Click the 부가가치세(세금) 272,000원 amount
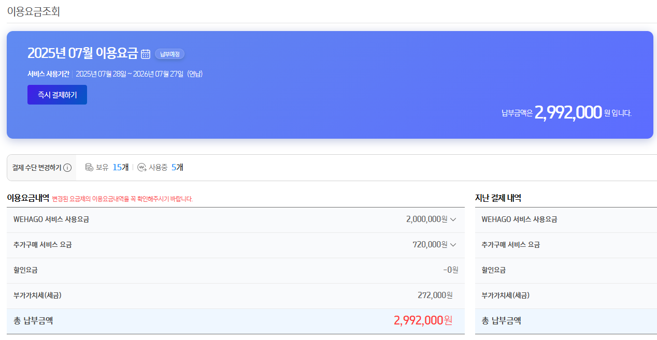657x340 pixels. tap(435, 295)
